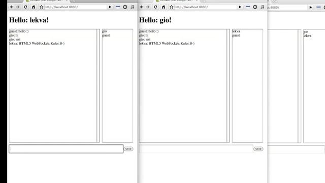The width and height of the screenshot is (325, 183).
Task: Select user guest in lekva's user list
Action: click(x=106, y=36)
